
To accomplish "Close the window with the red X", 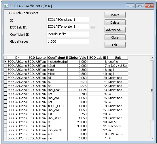I will [149, 6].
